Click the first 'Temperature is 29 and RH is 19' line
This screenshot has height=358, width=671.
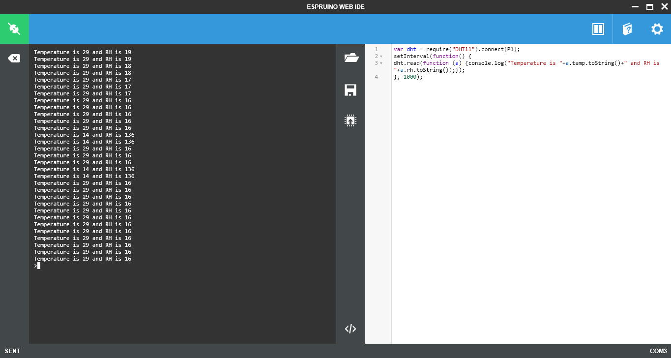[x=83, y=52]
